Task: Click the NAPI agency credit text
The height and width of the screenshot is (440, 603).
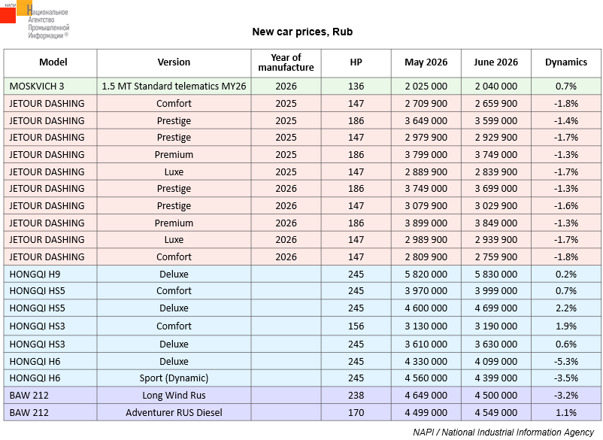Action: (x=504, y=432)
